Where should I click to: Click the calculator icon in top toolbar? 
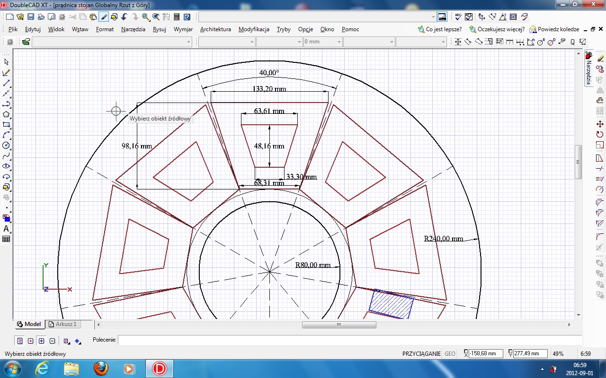click(x=177, y=17)
